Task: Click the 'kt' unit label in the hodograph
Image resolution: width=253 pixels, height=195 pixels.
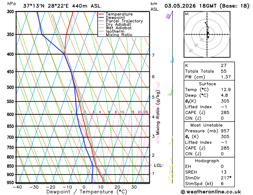Action: (x=187, y=14)
